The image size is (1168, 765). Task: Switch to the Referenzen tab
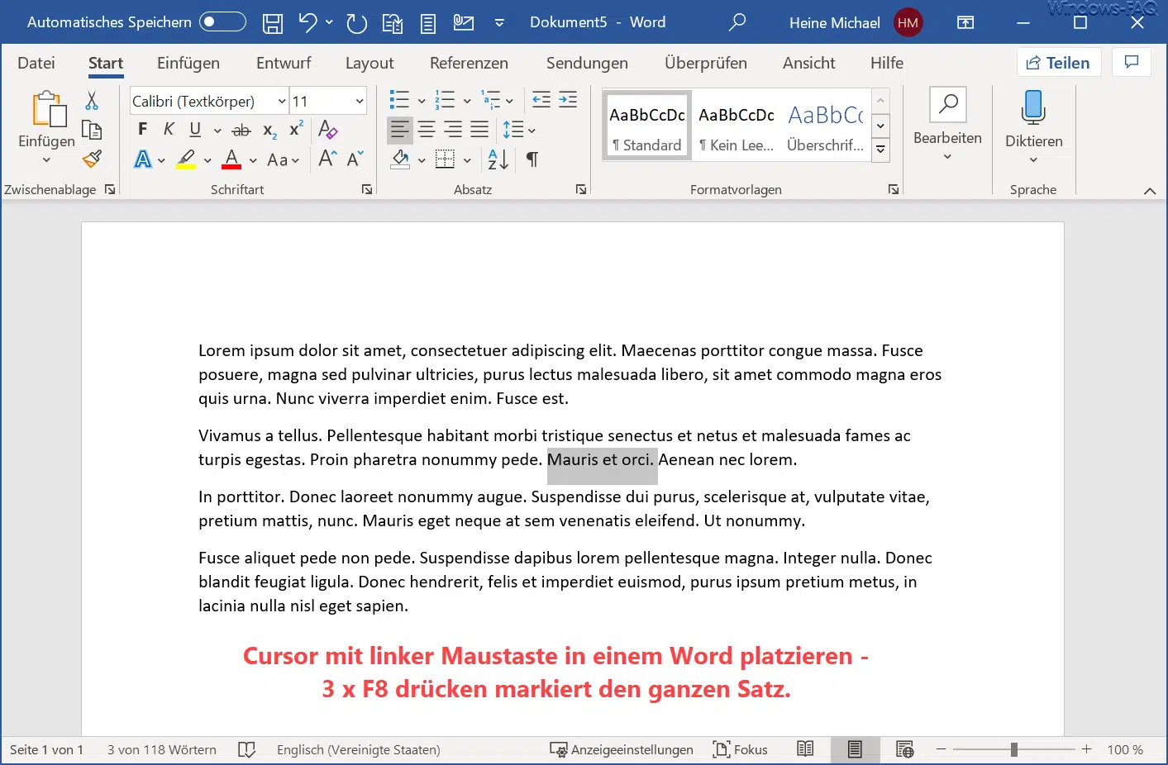pos(469,63)
